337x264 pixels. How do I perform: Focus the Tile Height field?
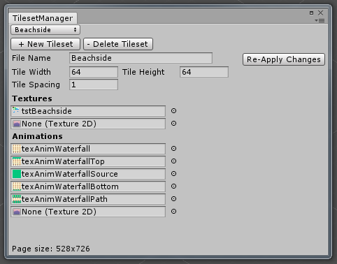[204, 72]
